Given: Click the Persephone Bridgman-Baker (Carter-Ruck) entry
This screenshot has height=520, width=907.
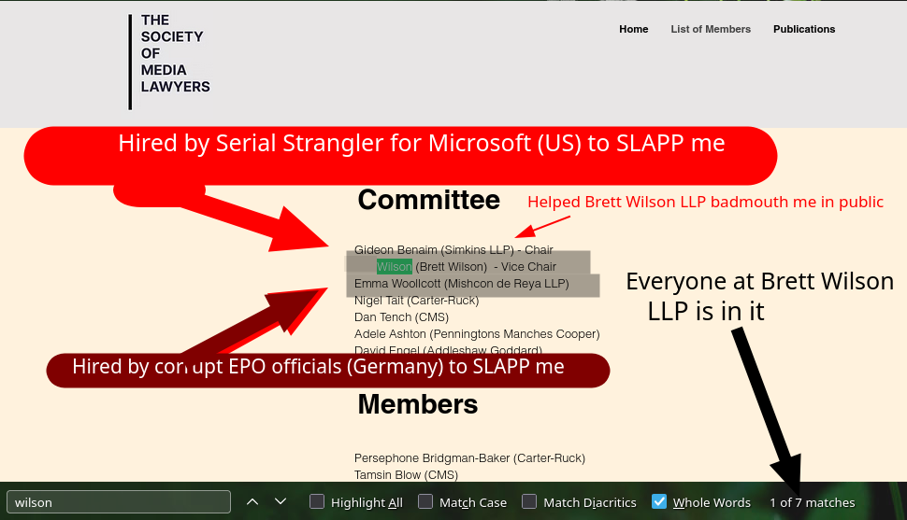Looking at the screenshot, I should pos(469,458).
